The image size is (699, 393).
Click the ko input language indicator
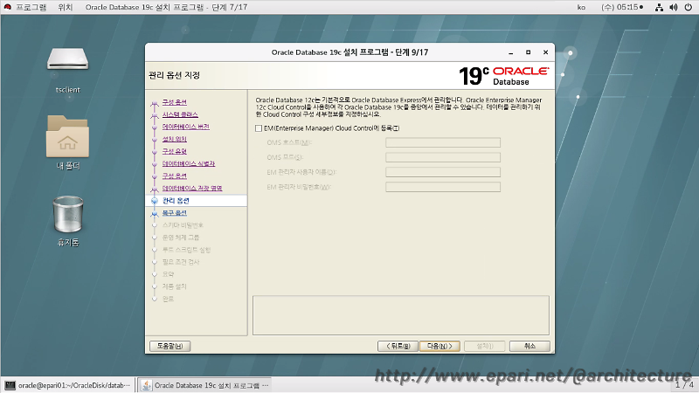click(581, 7)
